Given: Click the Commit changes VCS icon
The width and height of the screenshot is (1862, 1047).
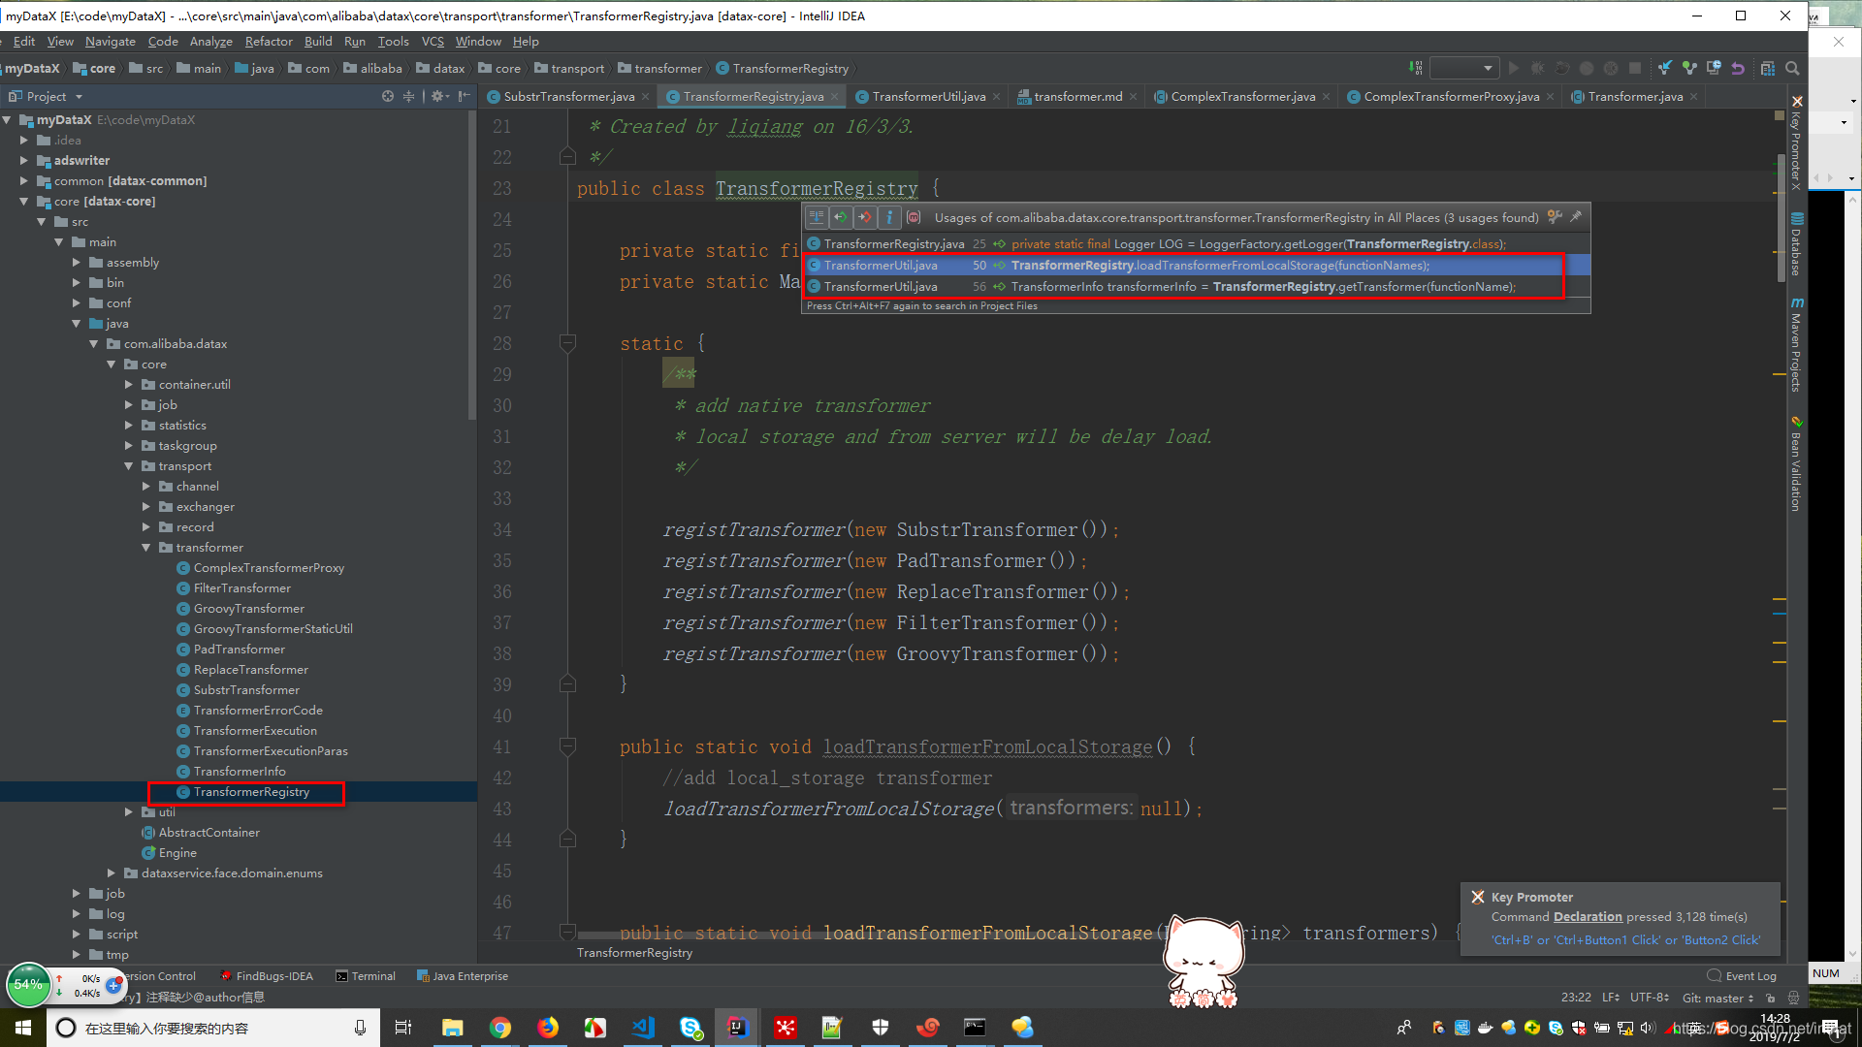Looking at the screenshot, I should [1689, 68].
